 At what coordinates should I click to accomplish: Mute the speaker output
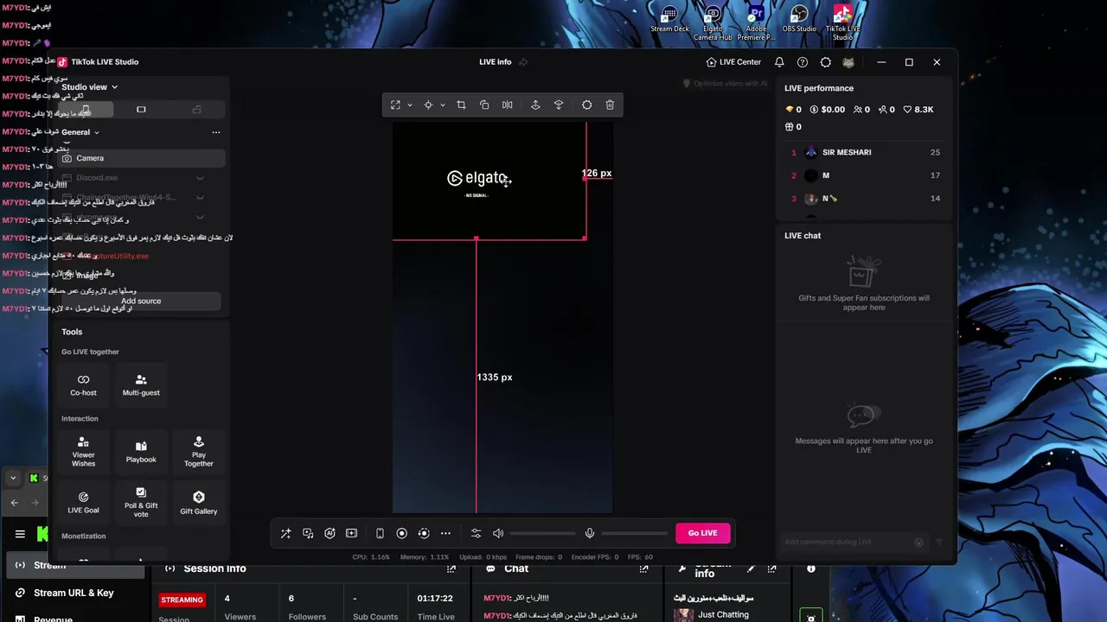coord(498,534)
